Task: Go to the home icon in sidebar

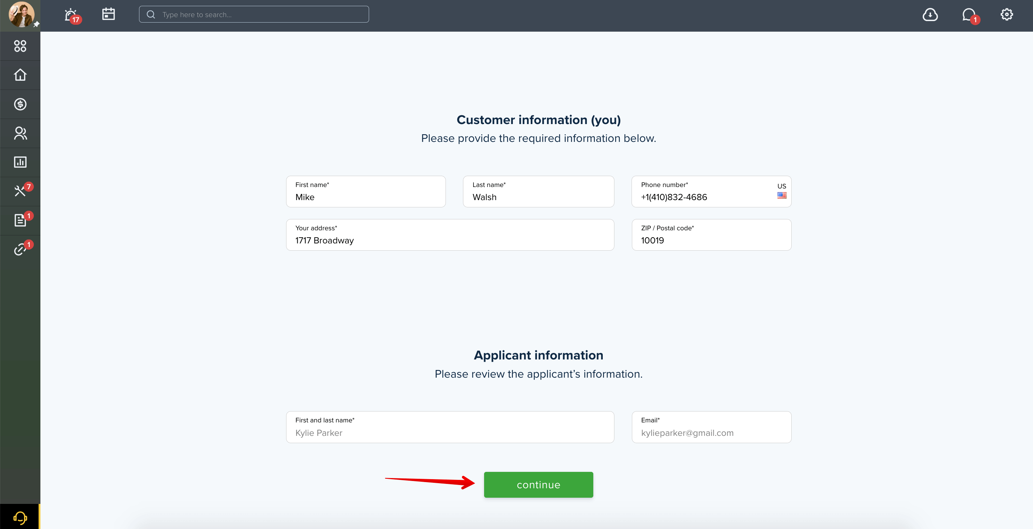Action: 20,75
